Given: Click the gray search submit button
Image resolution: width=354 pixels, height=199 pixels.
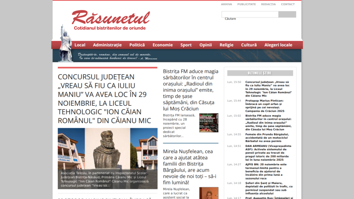Looking at the screenshot, I should pyautogui.click(x=287, y=14).
